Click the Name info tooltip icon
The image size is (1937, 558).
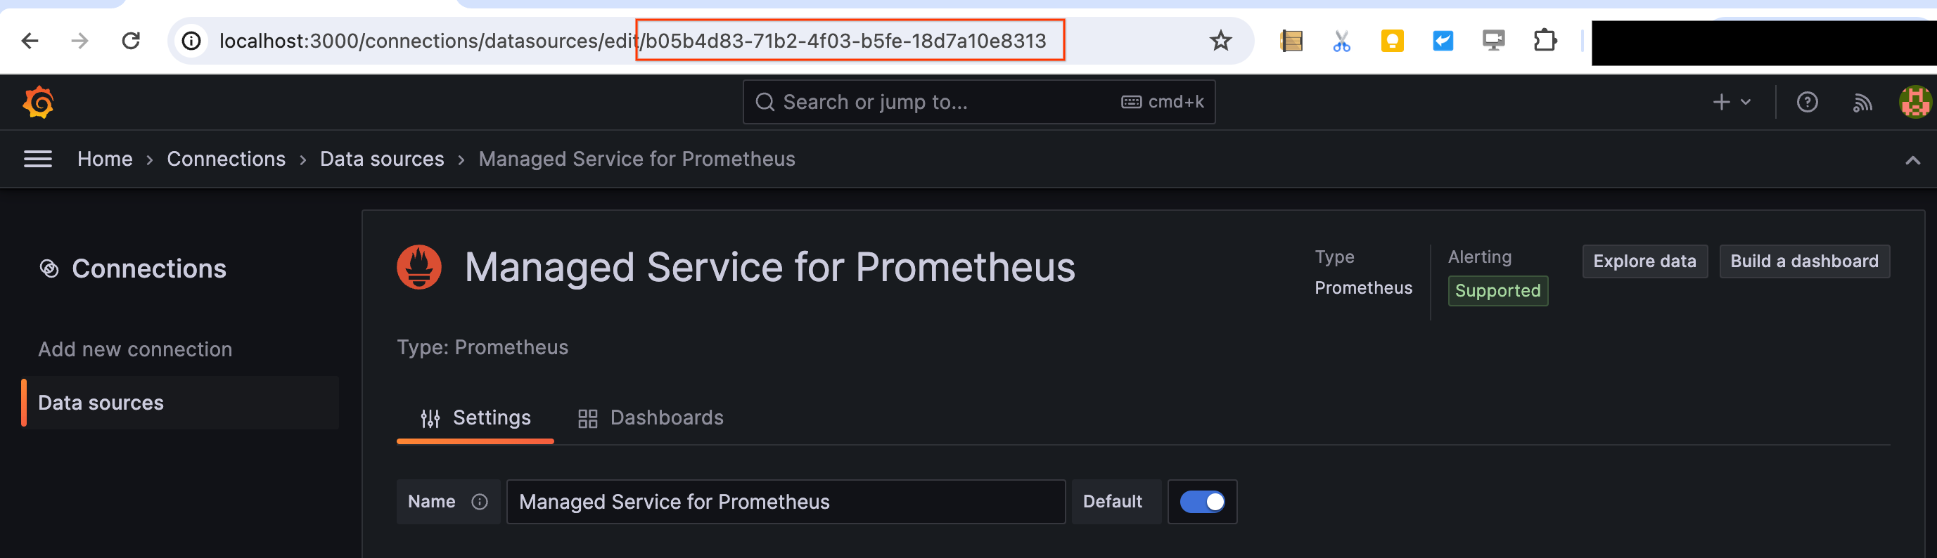[x=480, y=502]
